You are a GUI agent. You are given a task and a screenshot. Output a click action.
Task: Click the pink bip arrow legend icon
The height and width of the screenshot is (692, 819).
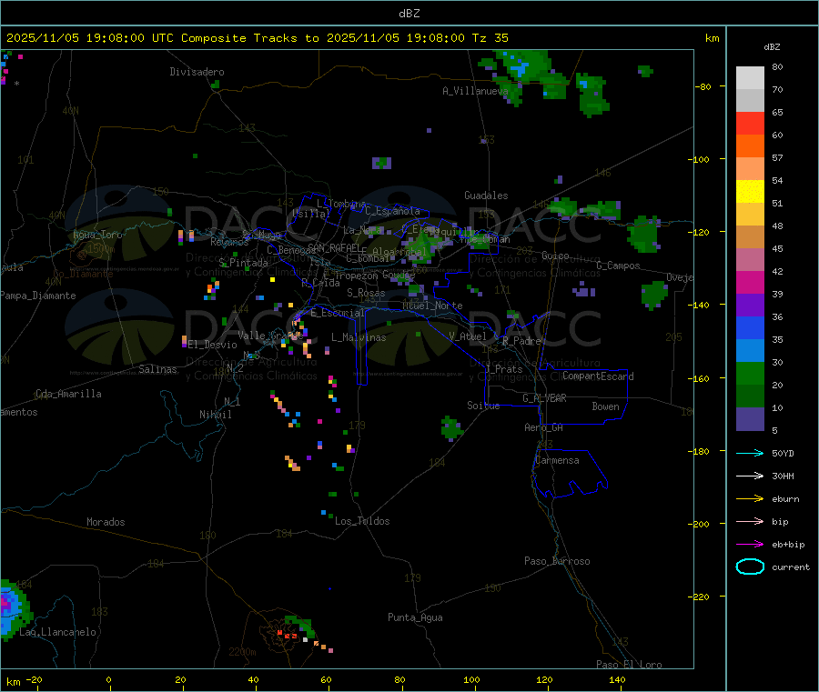click(x=750, y=521)
